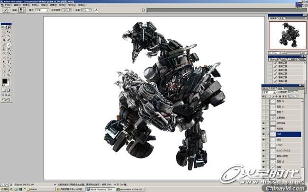
Task: Select the Gradient tool
Action: [9, 53]
